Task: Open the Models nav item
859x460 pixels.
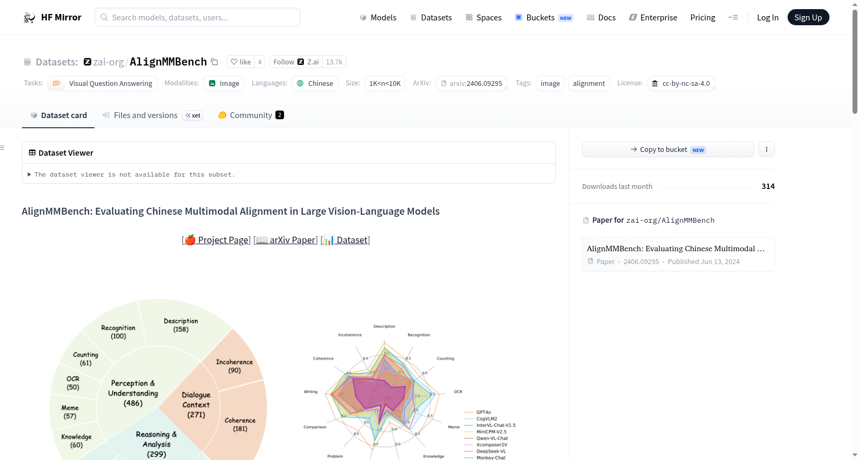Action: (x=378, y=18)
